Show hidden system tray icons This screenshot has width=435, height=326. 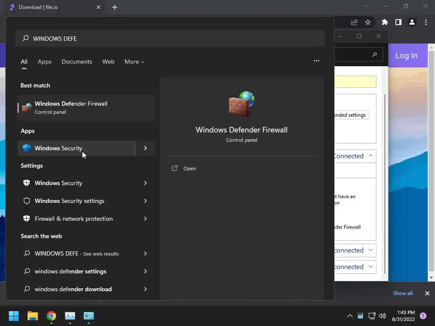[350, 316]
